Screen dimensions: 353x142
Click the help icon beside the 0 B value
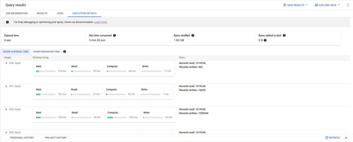pyautogui.click(x=265, y=40)
